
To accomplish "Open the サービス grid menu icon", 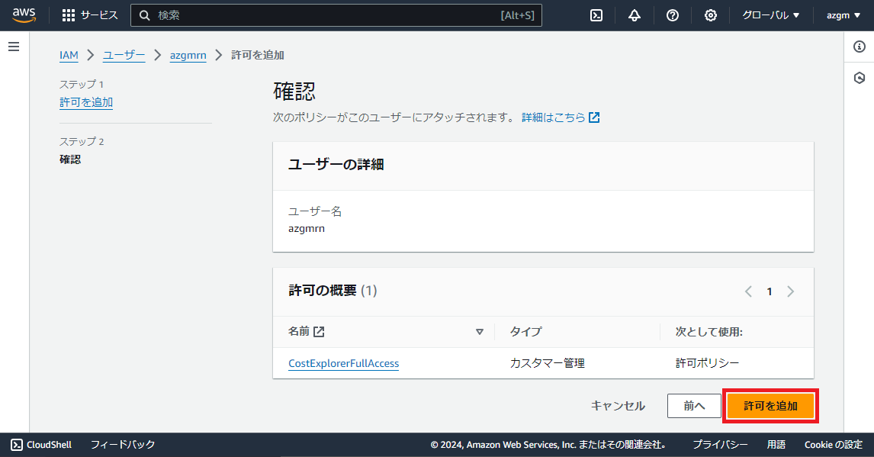I will coord(68,14).
